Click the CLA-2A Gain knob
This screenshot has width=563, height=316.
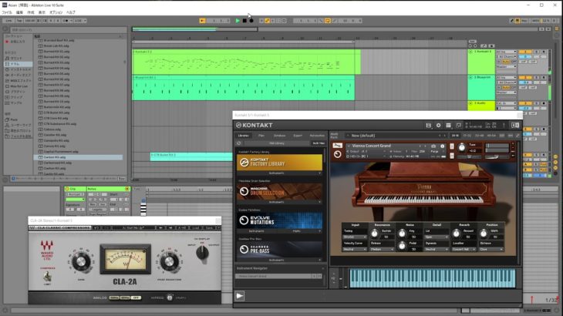click(81, 261)
